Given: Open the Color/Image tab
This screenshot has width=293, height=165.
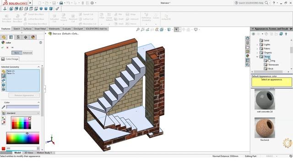Looking at the screenshot, I should 10,59.
